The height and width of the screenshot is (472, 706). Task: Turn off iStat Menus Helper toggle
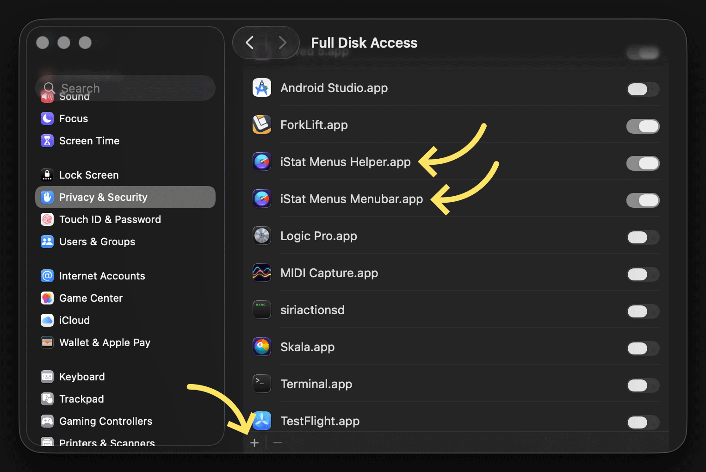click(643, 163)
